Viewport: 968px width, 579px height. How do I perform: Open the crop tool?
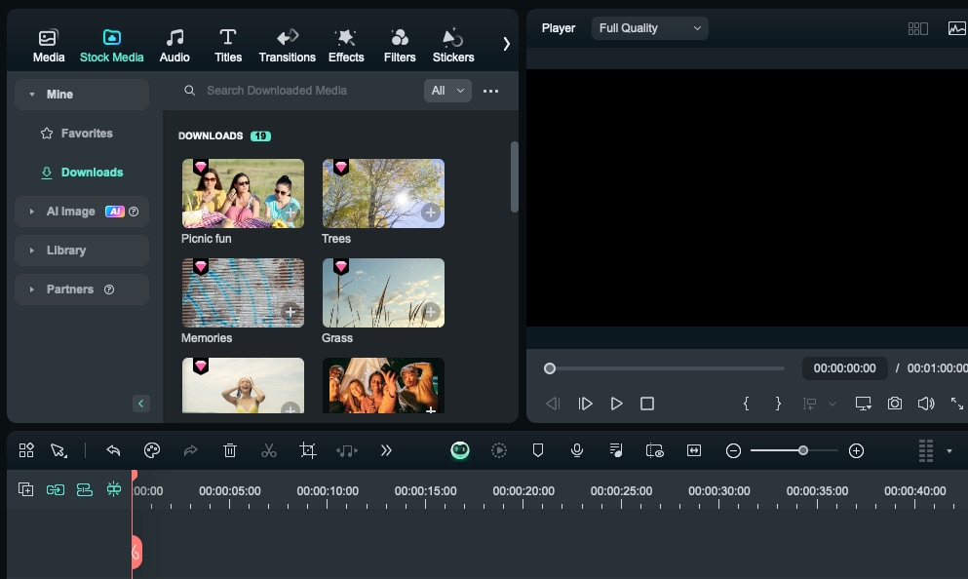pos(307,450)
